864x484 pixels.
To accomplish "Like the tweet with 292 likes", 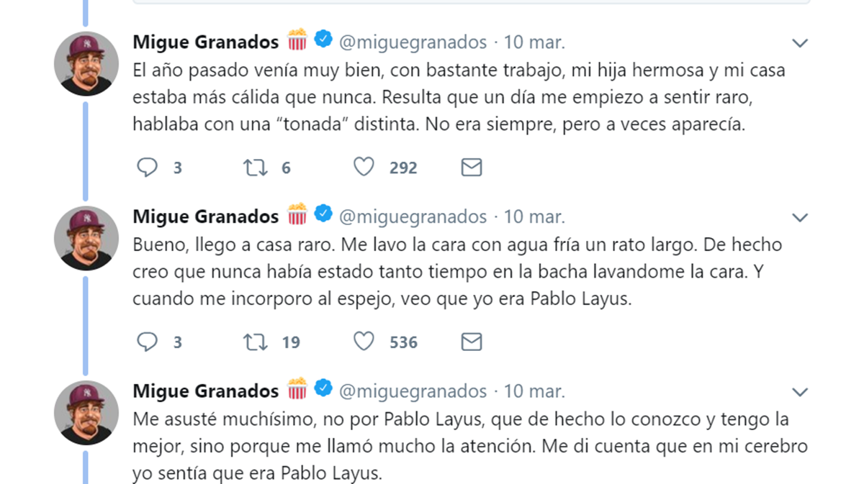I will pos(364,168).
